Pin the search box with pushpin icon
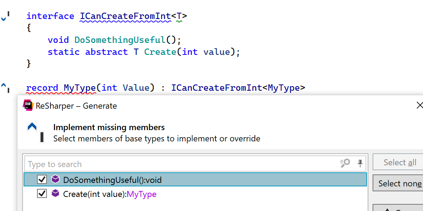 pos(360,163)
